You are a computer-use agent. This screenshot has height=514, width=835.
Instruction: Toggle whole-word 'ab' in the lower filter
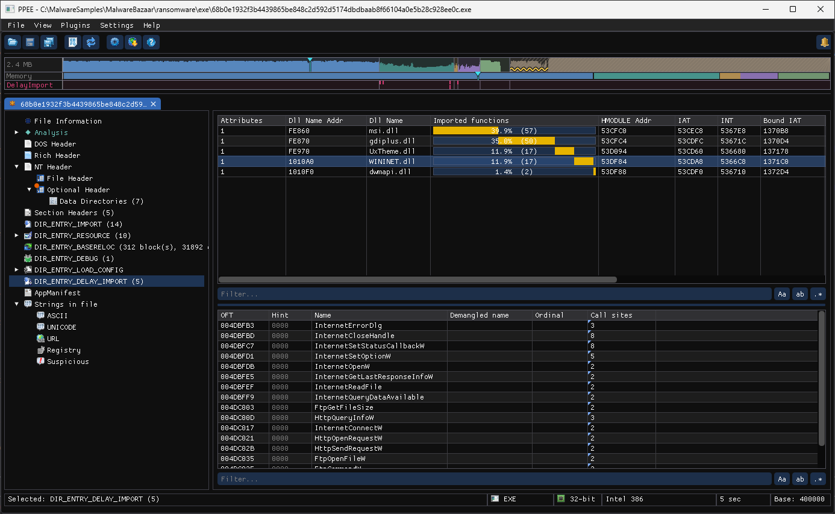[x=800, y=479]
